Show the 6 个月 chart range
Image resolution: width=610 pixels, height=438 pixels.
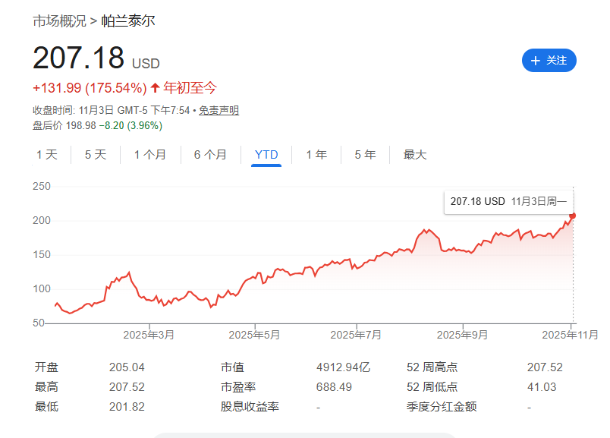pos(210,155)
